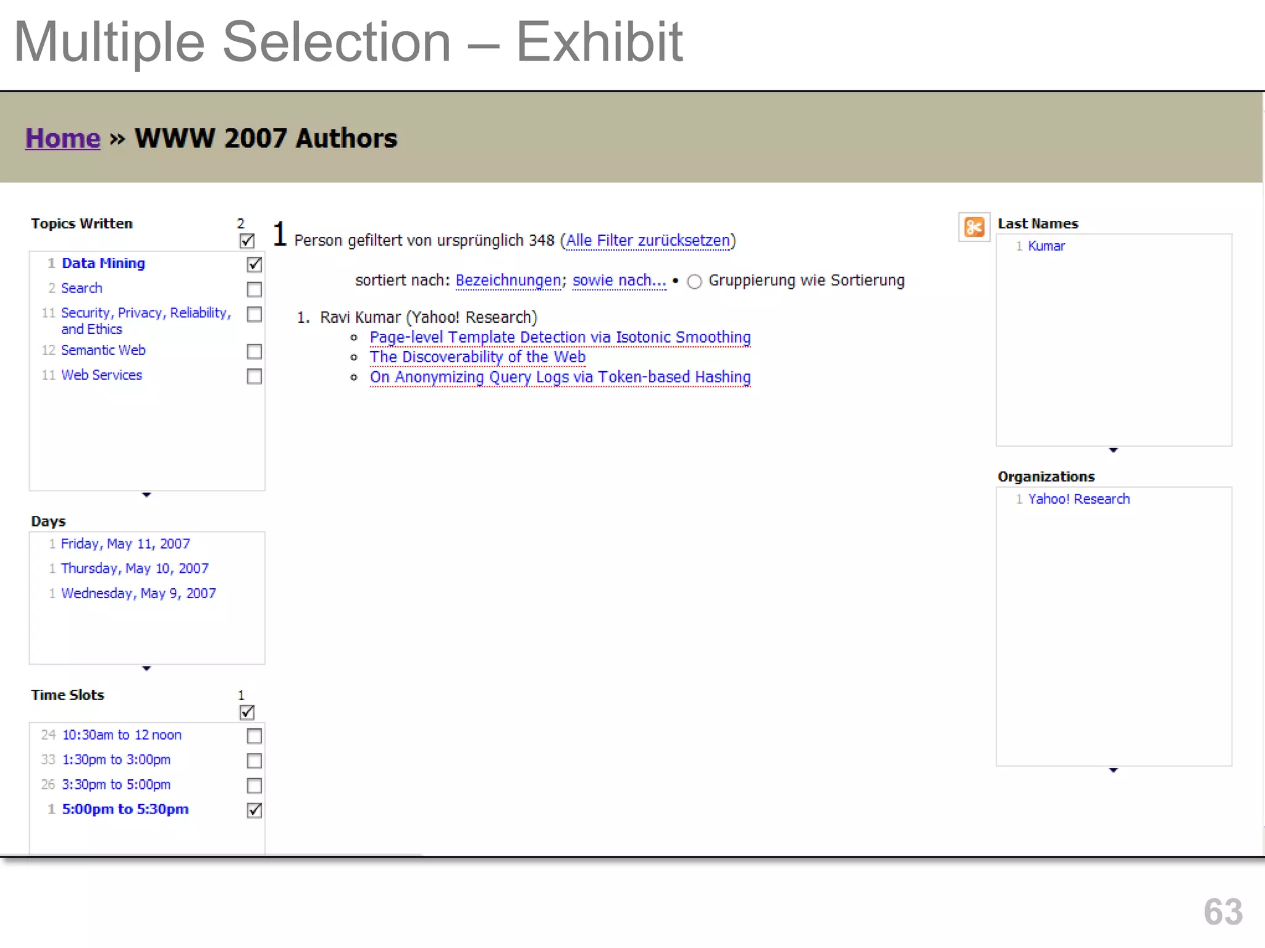1265x948 pixels.
Task: Check the Security, Privacy, Reliability, and Ethics checkbox
Action: tap(254, 314)
